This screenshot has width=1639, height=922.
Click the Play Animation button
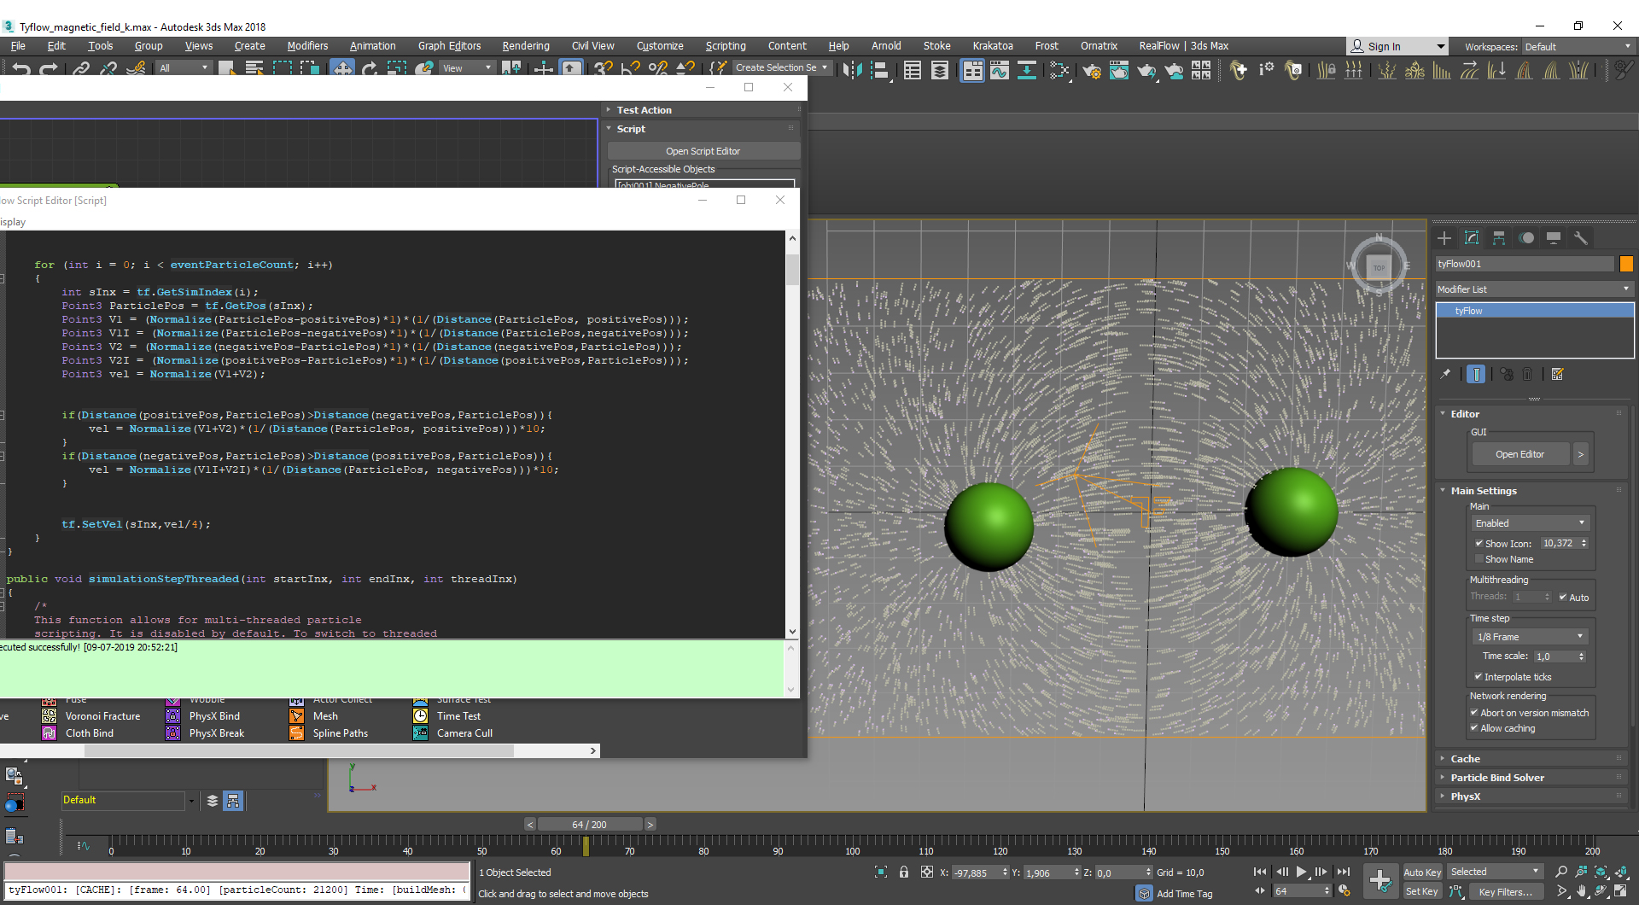(1301, 872)
